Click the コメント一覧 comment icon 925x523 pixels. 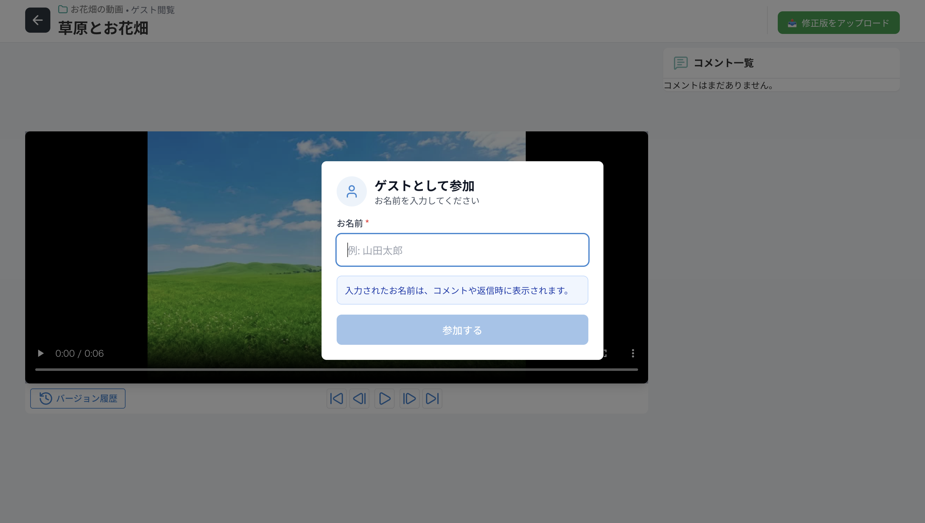[681, 63]
